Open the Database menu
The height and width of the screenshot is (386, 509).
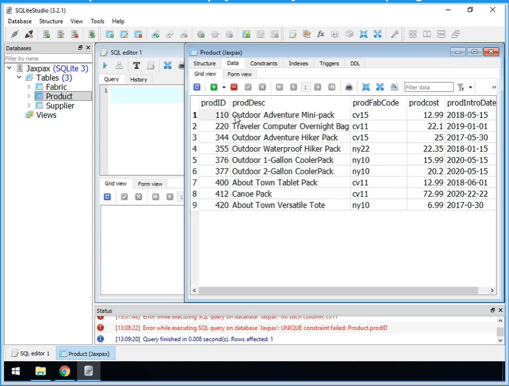click(20, 21)
